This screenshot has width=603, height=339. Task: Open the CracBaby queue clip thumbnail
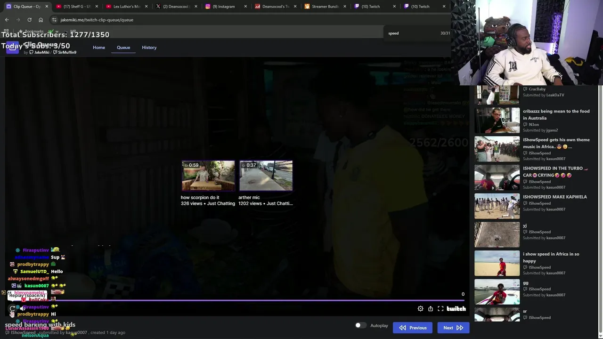click(497, 95)
